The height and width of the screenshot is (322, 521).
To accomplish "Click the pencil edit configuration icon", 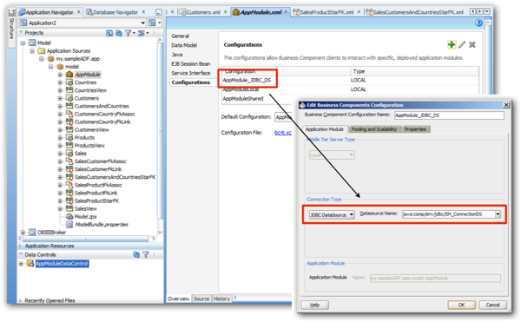I will (462, 44).
